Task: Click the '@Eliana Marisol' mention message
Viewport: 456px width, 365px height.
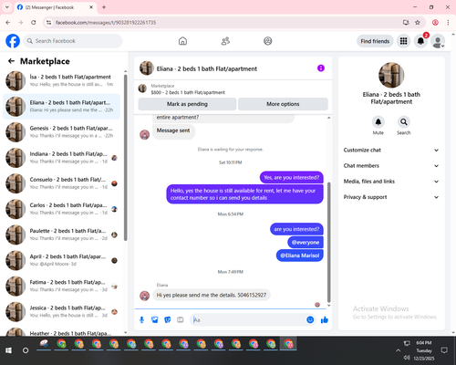Action: point(300,255)
